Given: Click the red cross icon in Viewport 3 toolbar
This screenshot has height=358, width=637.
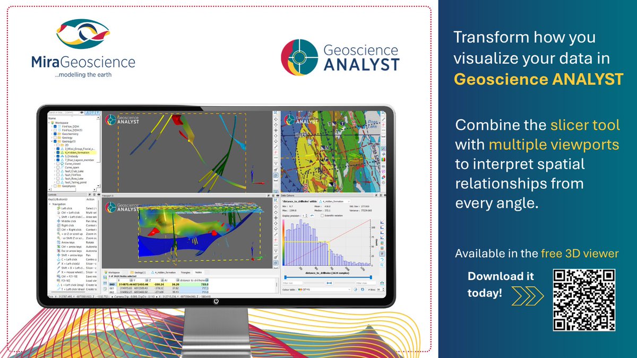Looking at the screenshot, I should pos(276,240).
